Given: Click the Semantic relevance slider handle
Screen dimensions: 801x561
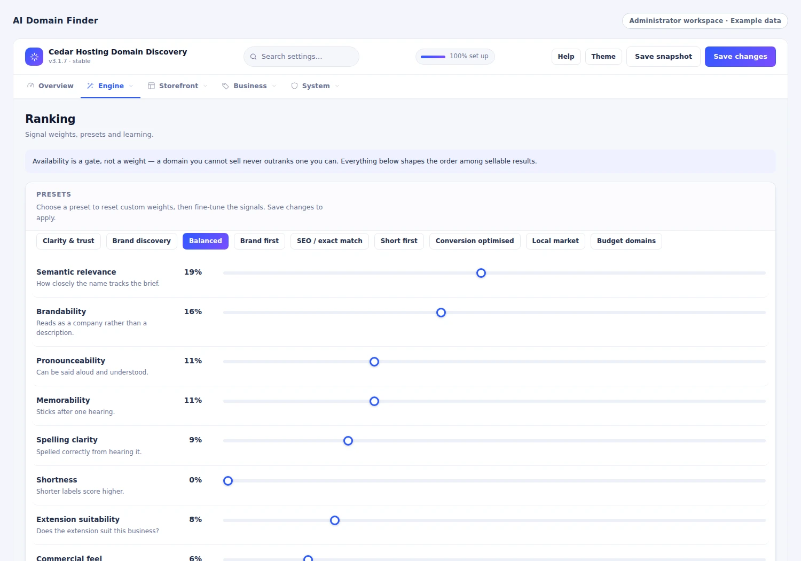Looking at the screenshot, I should pos(481,273).
